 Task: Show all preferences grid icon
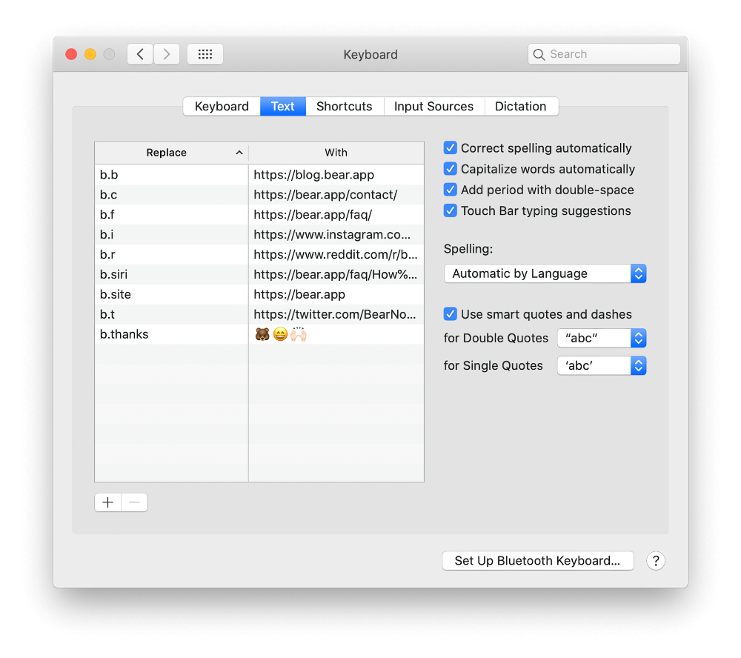[x=205, y=54]
